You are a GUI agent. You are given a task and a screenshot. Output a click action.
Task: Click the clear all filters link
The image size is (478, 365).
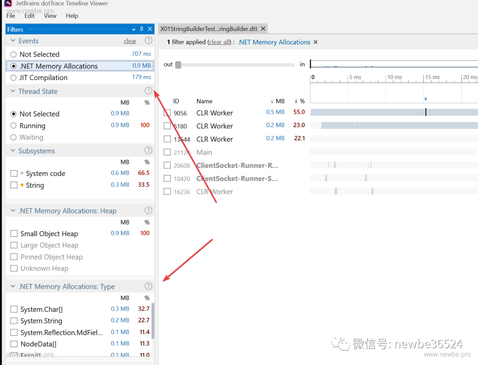(220, 42)
